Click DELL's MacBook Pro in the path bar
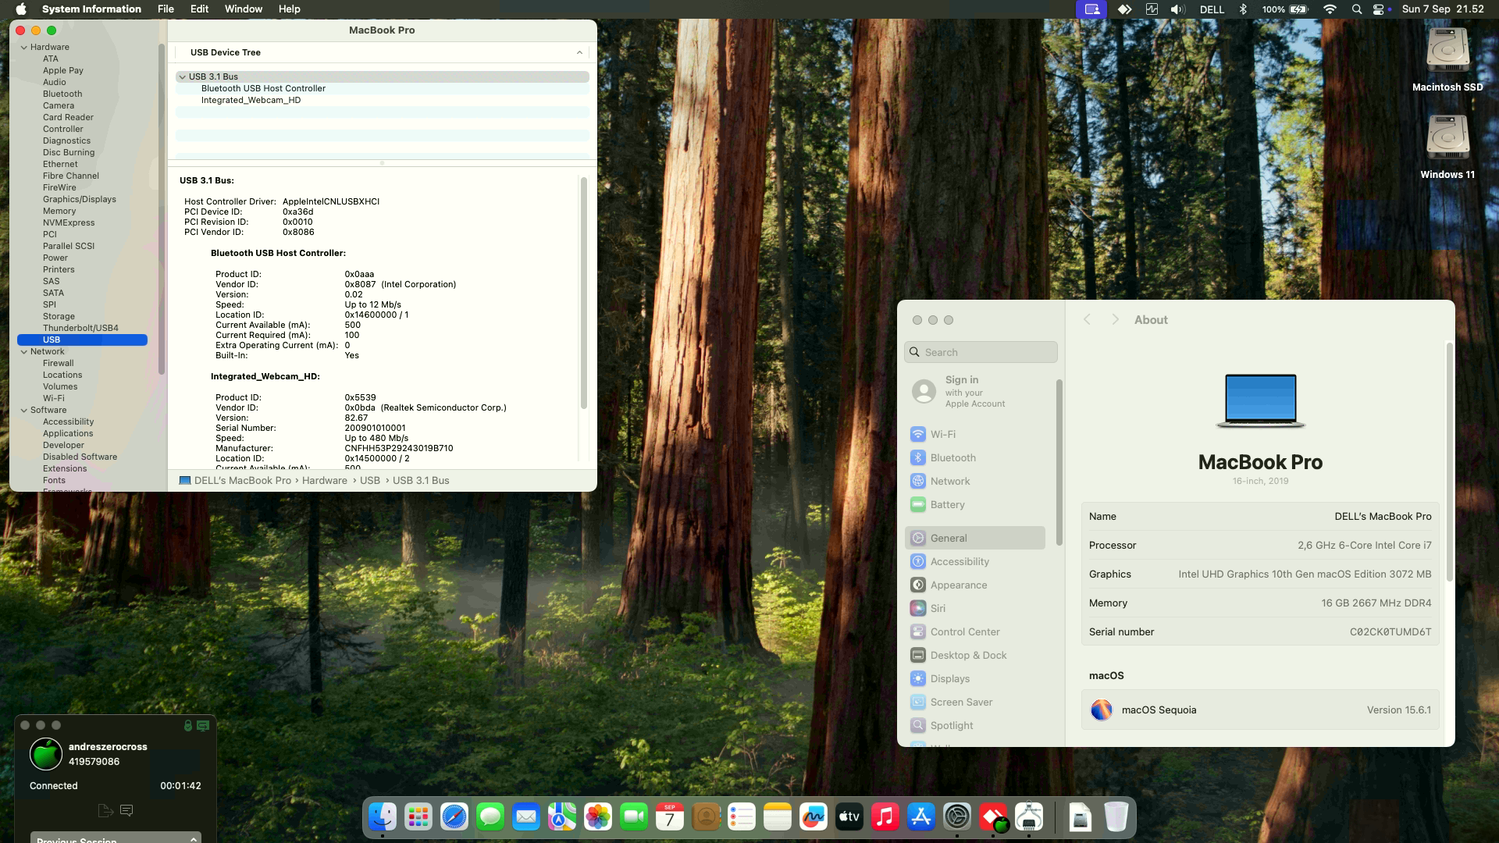The image size is (1499, 843). (235, 481)
